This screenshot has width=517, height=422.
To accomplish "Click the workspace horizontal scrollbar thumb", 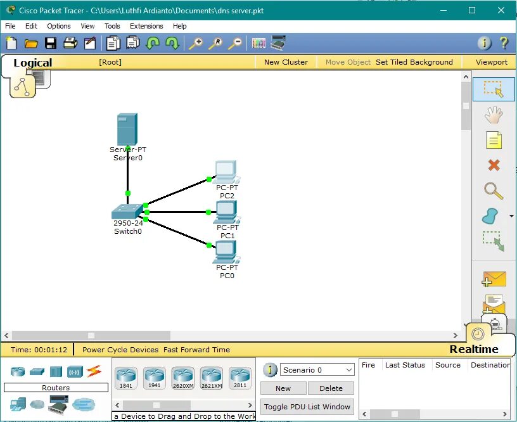I will click(91, 336).
